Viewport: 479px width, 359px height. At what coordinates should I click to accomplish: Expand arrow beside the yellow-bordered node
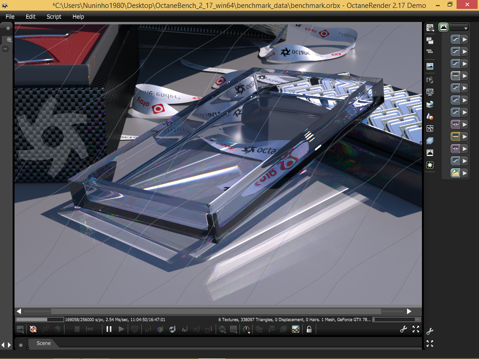tap(464, 136)
